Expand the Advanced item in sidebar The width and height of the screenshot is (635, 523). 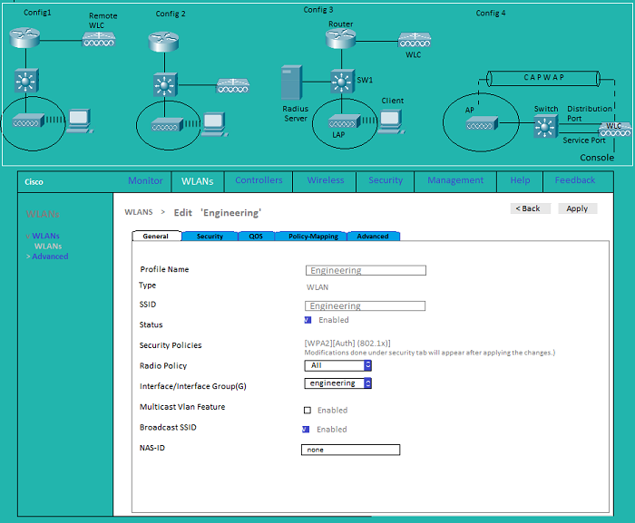[49, 257]
